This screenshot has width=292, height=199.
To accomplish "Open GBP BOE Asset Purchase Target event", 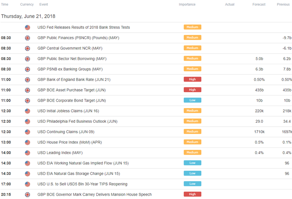I will tap(71, 90).
